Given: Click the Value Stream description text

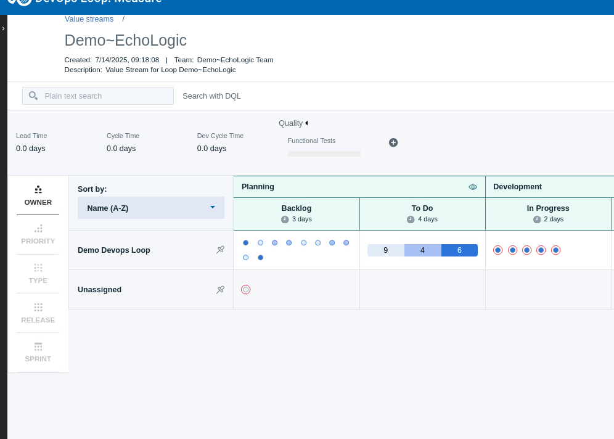Looking at the screenshot, I should (171, 70).
